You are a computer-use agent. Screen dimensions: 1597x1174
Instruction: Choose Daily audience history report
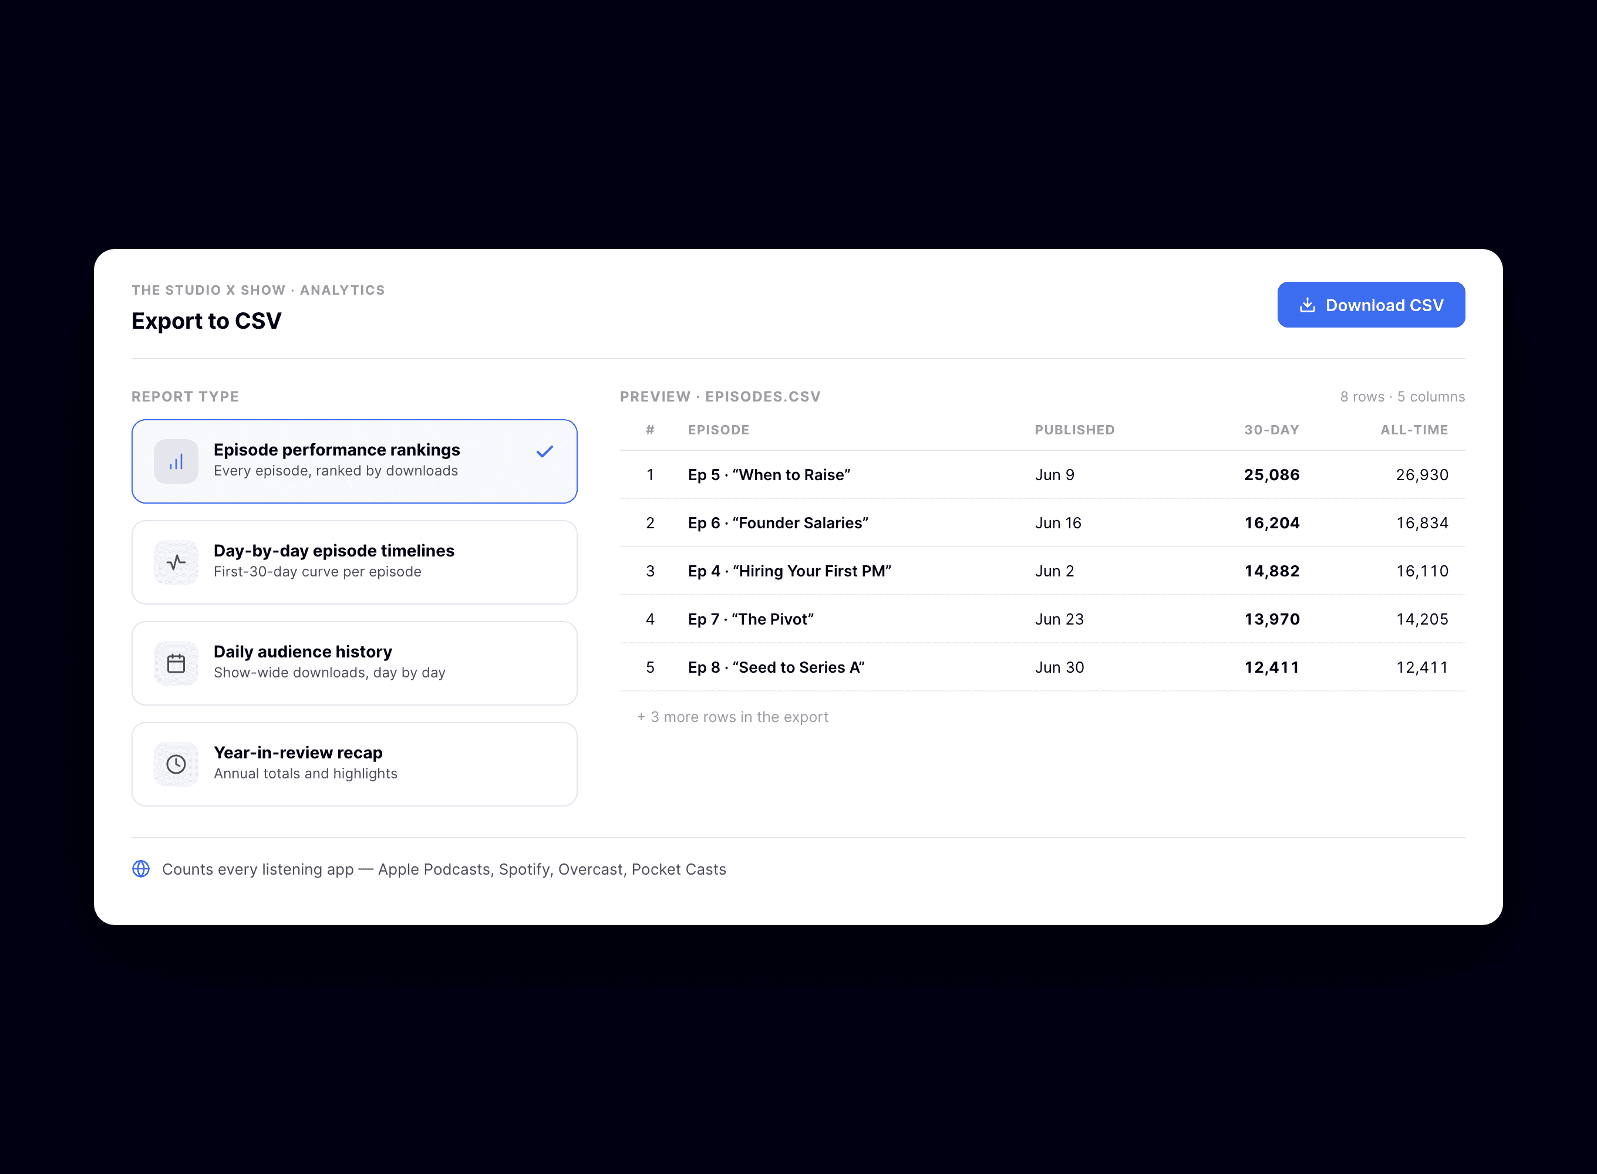click(x=354, y=663)
